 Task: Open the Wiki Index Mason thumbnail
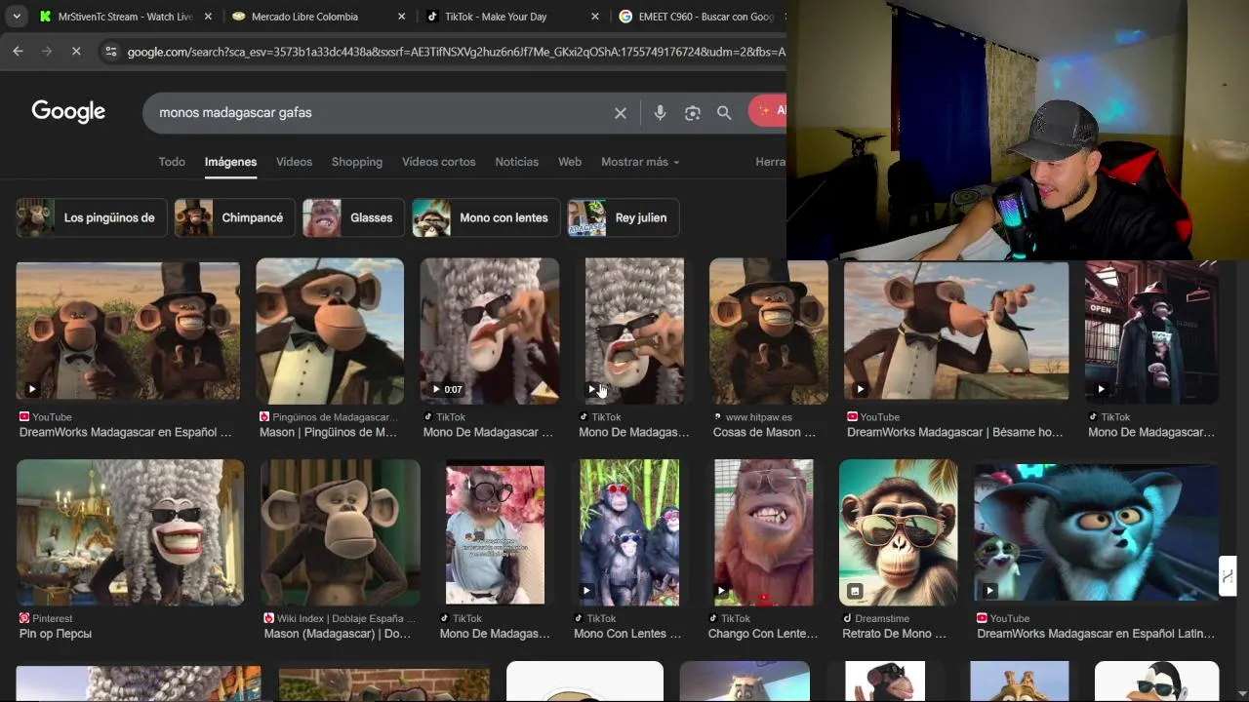tap(341, 532)
